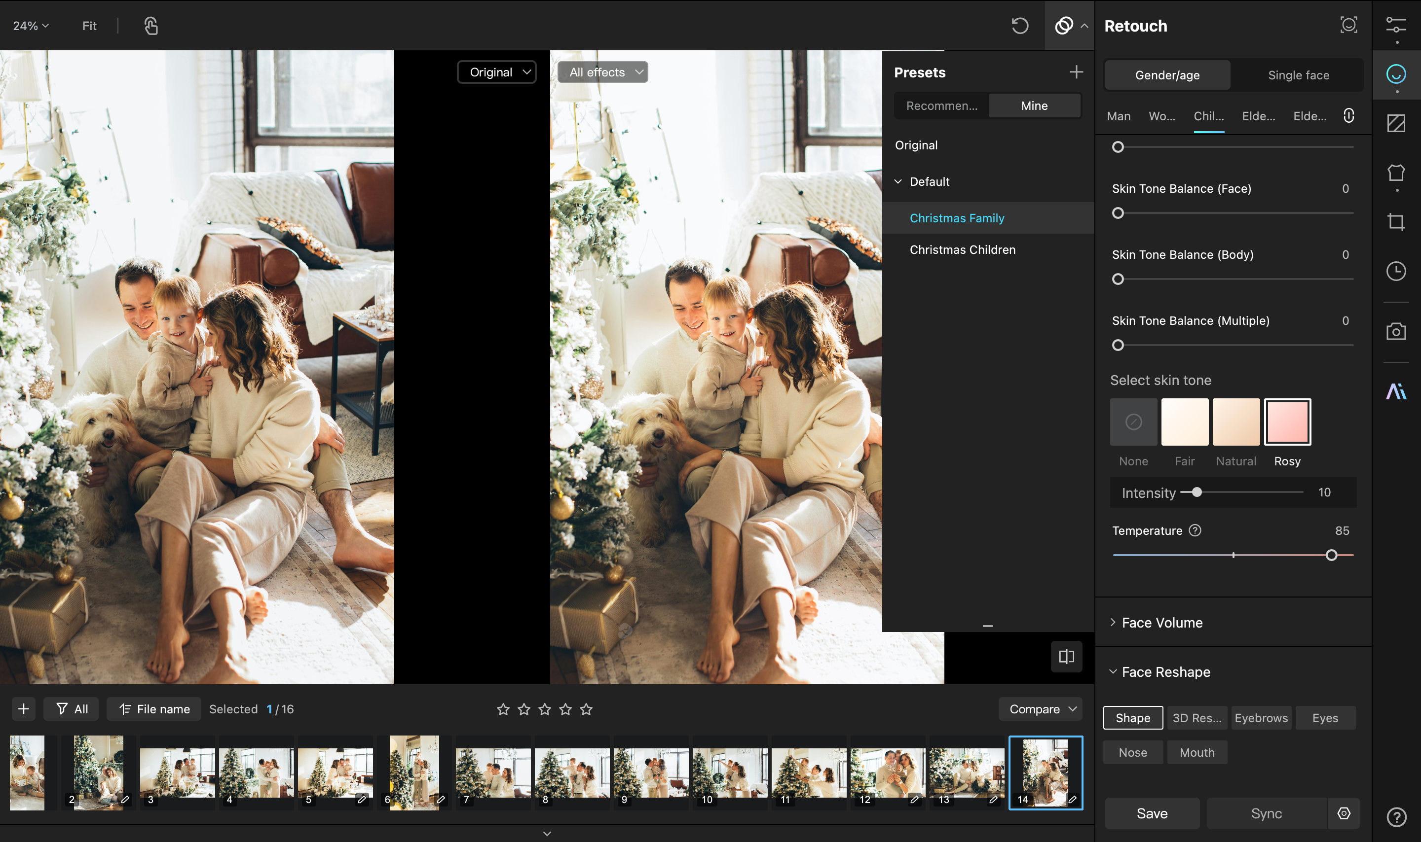Open the Adjustments sliders panel icon
Screen dimensions: 1421x842
[x=1395, y=26]
